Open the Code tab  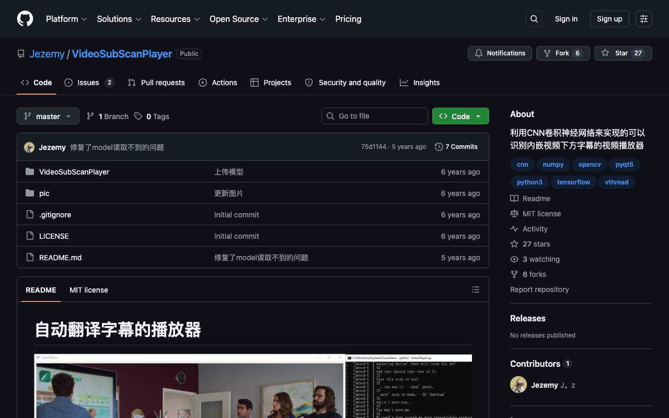pos(37,83)
